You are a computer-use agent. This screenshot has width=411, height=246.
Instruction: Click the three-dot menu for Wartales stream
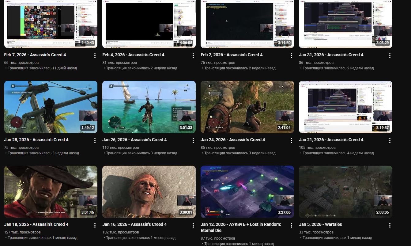(390, 225)
